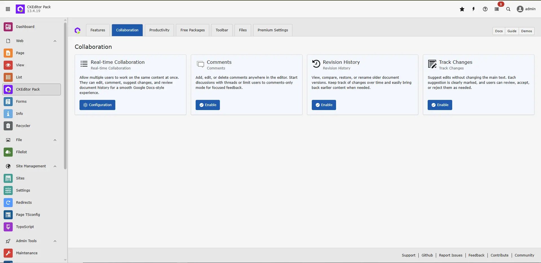Image resolution: width=541 pixels, height=263 pixels.
Task: Open the List module
Action: (32, 77)
